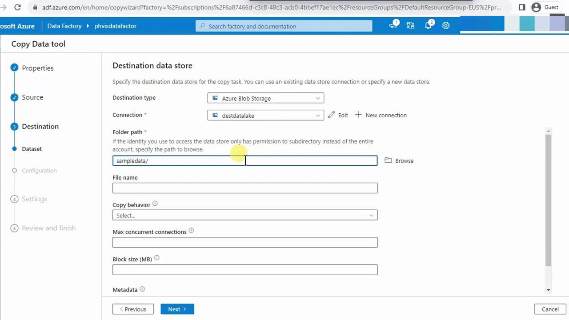This screenshot has width=569, height=320.
Task: Open the switch Data Factory icon
Action: coord(410,26)
